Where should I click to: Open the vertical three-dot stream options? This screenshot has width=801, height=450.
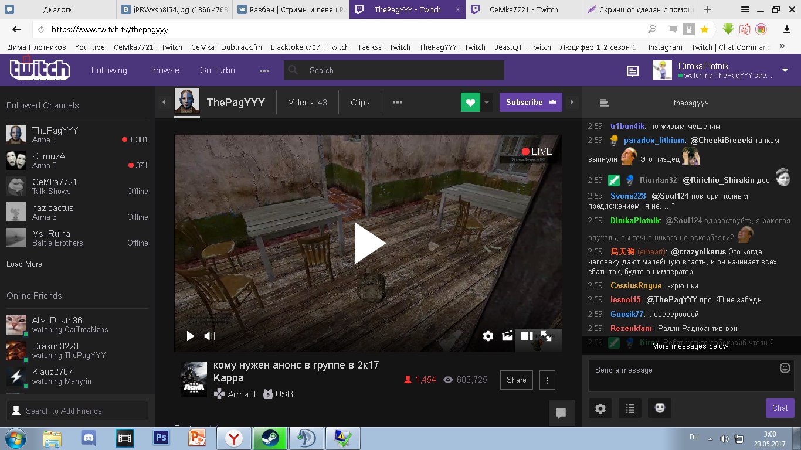(x=547, y=380)
